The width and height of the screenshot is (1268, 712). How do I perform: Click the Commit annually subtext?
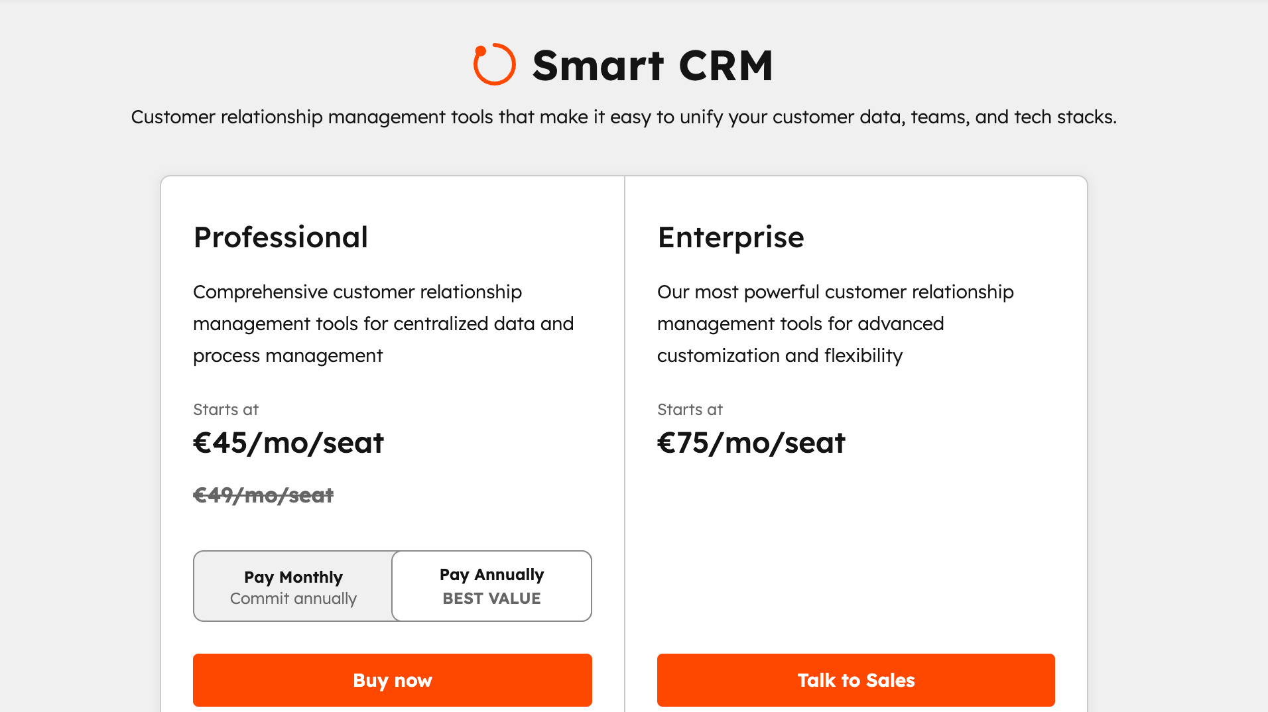[292, 599]
